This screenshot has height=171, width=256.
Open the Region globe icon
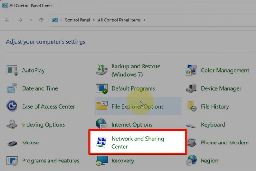pyautogui.click(x=191, y=160)
